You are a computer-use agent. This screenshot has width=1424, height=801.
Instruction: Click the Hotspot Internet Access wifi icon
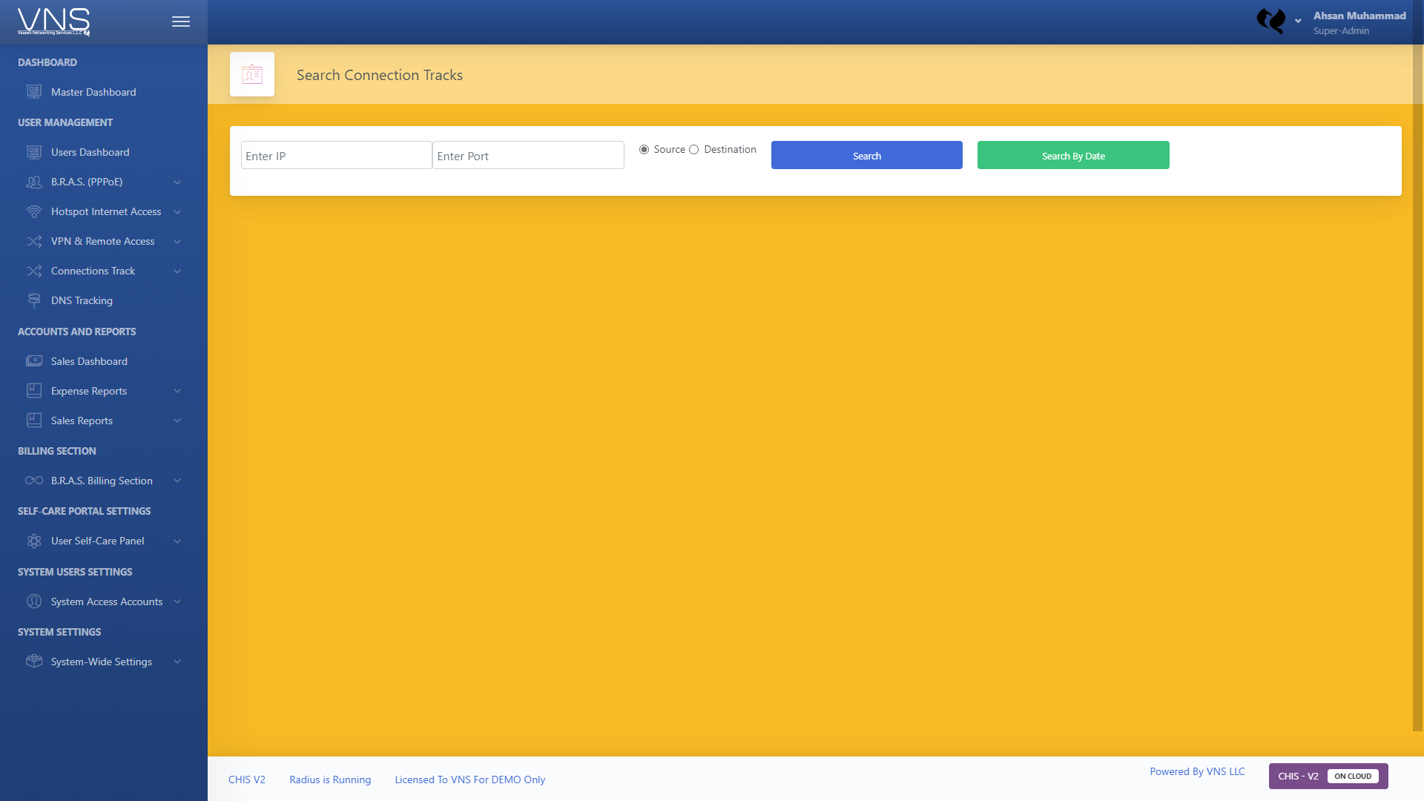(x=34, y=211)
